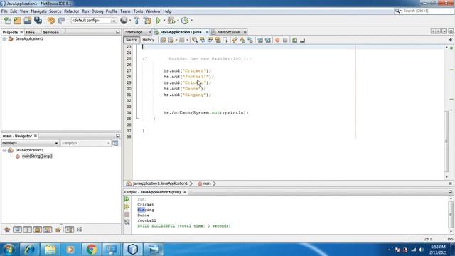Build project with the hammer icon
This screenshot has width=455, height=256.
coord(136,21)
